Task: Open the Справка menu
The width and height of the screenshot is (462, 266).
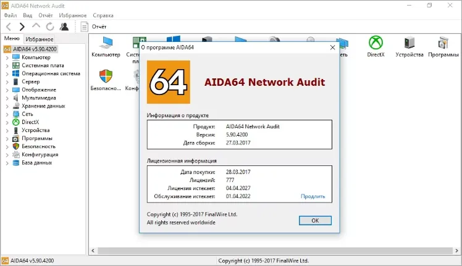Action: (103, 15)
